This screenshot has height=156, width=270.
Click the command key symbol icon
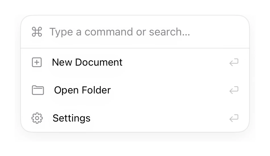pos(37,32)
